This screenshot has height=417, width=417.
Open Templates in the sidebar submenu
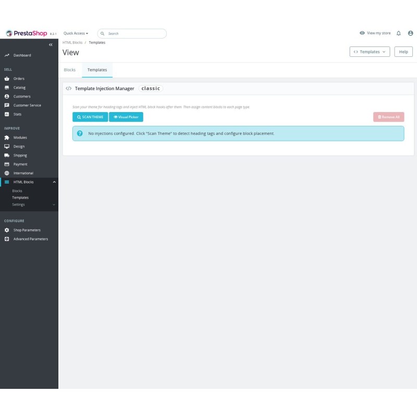pos(20,198)
